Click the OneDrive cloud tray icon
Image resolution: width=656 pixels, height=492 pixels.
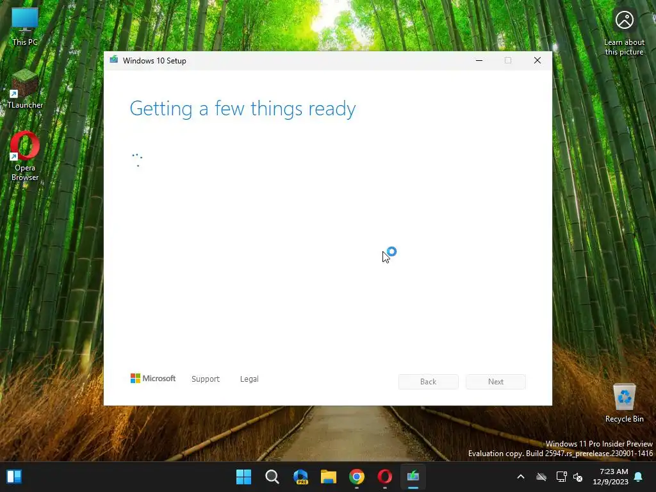pyautogui.click(x=541, y=477)
